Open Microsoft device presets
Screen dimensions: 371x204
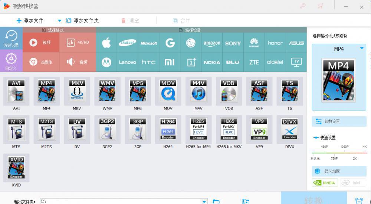point(149,43)
